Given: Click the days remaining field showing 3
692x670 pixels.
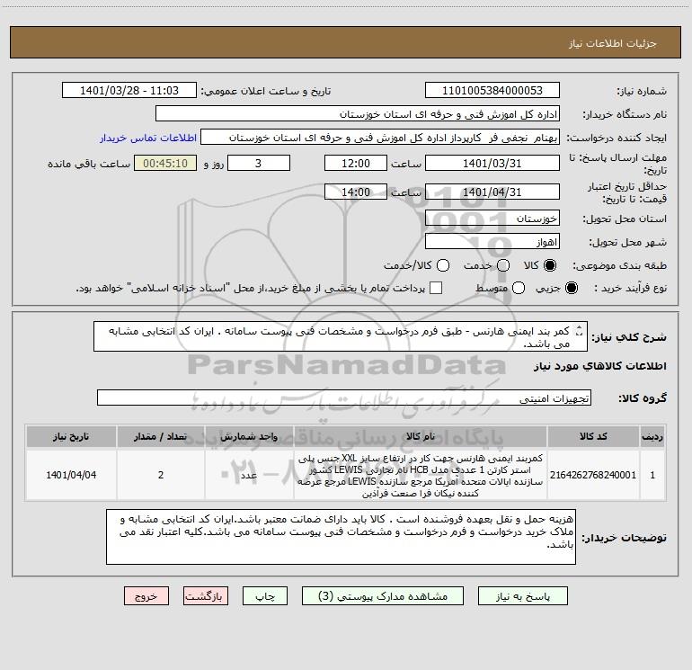Looking at the screenshot, I should tap(259, 163).
